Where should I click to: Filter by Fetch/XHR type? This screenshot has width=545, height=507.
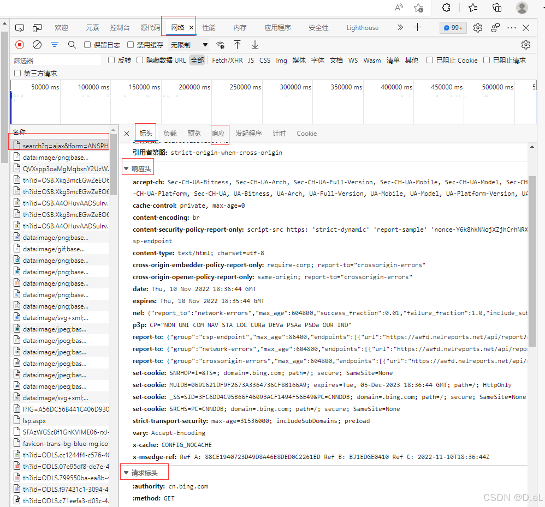point(227,61)
